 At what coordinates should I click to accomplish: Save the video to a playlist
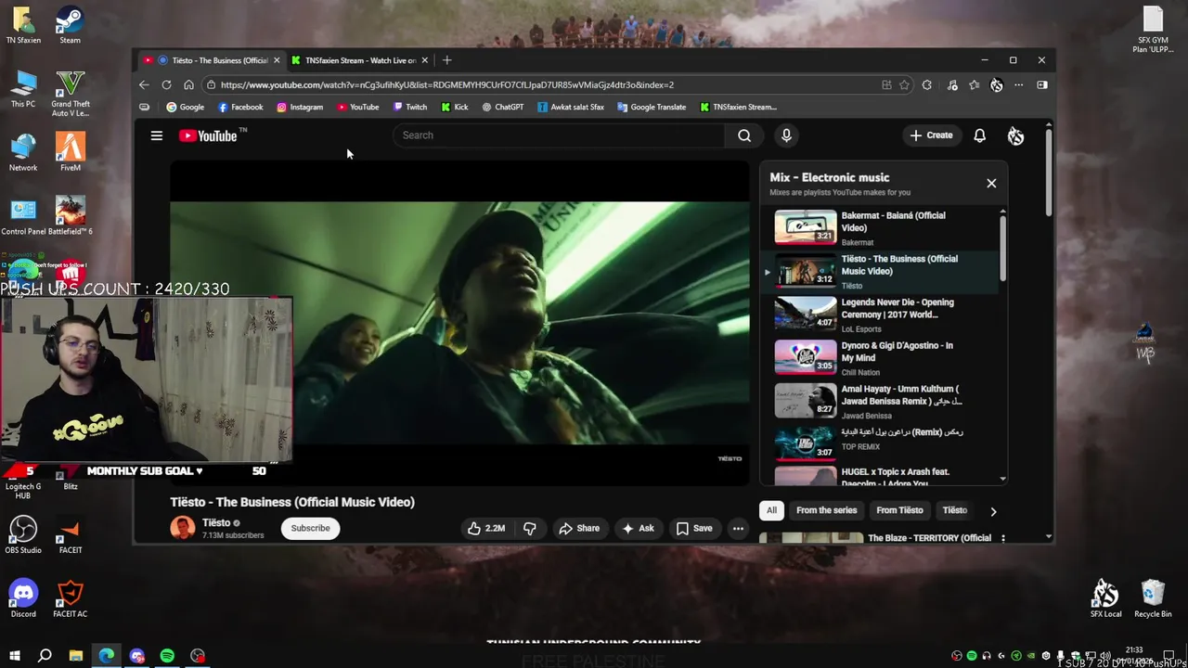(x=693, y=528)
